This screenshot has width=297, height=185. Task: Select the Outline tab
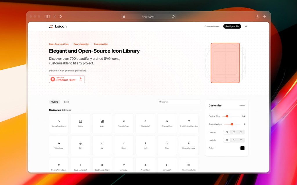(x=55, y=102)
